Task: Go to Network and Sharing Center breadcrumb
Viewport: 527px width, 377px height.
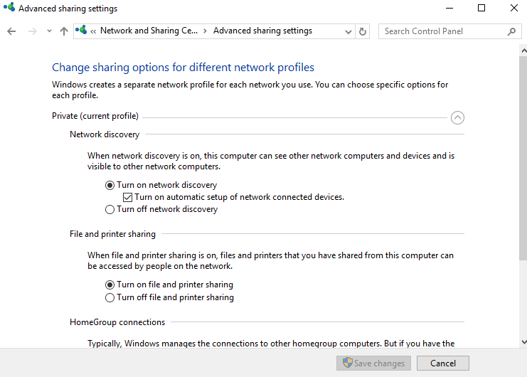Action: click(149, 31)
